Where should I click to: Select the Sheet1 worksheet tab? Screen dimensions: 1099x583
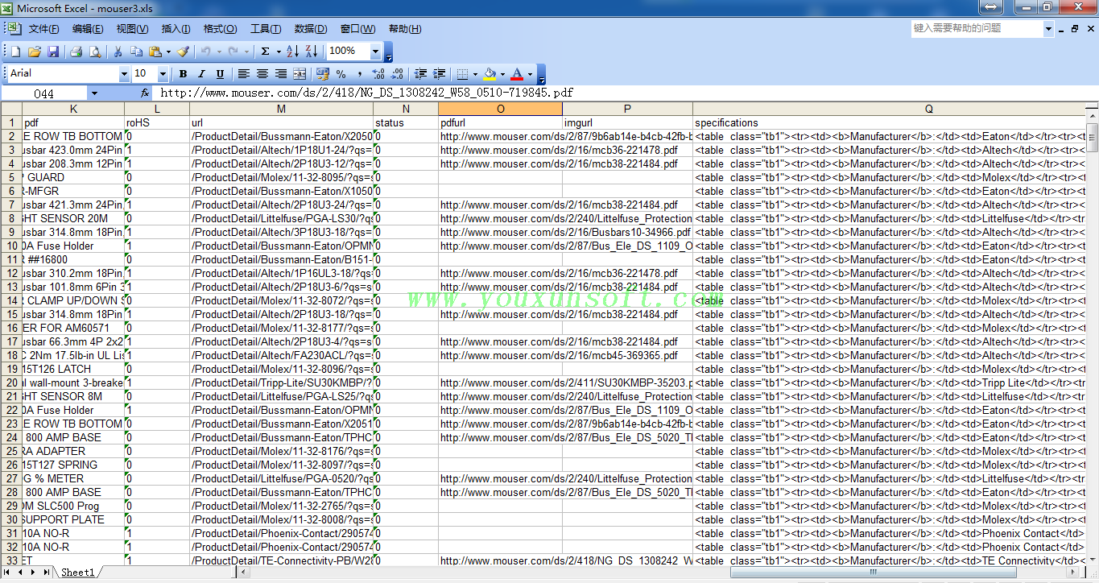tap(78, 573)
